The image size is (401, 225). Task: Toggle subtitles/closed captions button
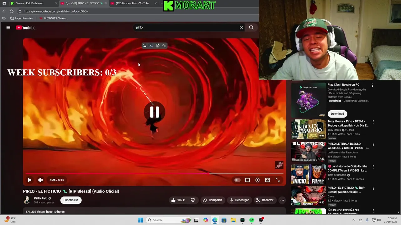tap(247, 180)
